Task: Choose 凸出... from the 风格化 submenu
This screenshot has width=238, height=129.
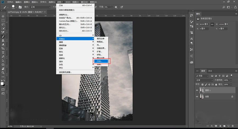Action: coord(102,61)
